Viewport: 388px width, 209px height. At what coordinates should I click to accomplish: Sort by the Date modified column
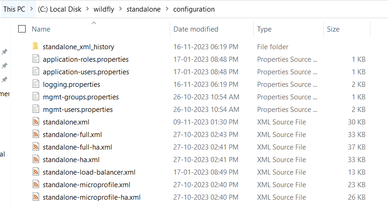click(x=196, y=29)
